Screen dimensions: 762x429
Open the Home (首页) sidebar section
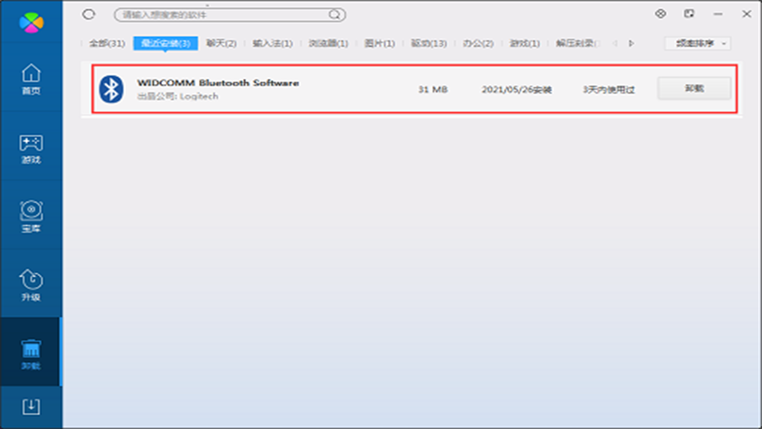click(31, 79)
